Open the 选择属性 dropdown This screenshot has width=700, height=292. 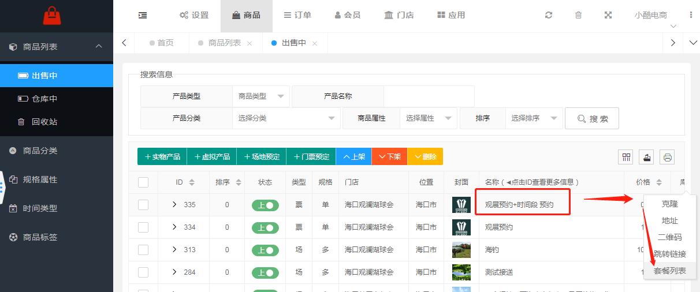[x=428, y=118]
